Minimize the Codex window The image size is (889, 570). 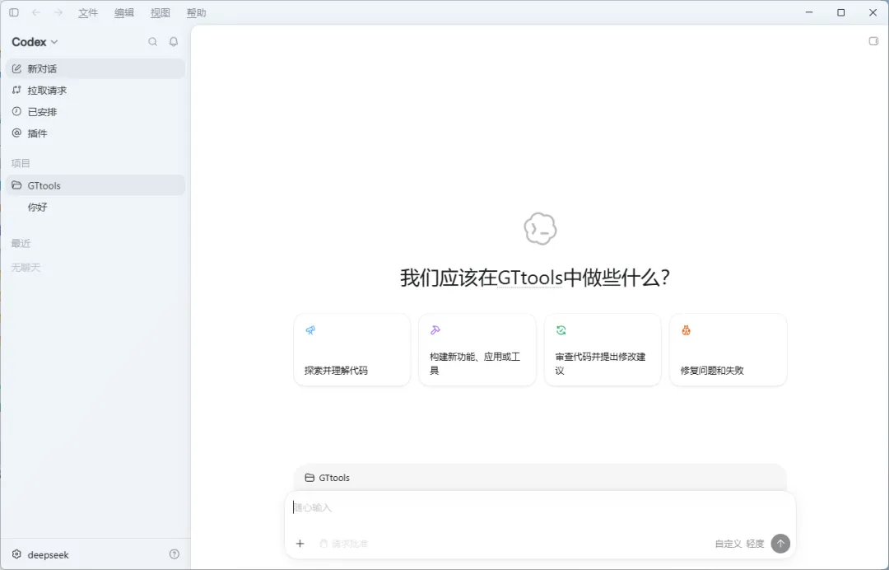[809, 12]
